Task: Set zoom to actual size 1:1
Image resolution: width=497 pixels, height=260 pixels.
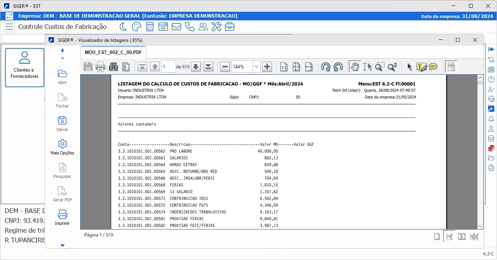Action: point(284,66)
